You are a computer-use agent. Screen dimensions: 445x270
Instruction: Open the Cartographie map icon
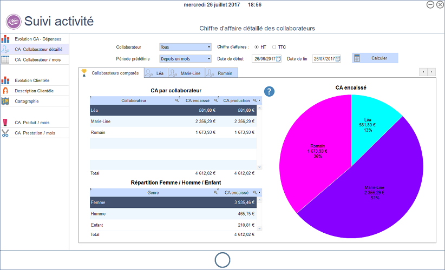(5, 101)
